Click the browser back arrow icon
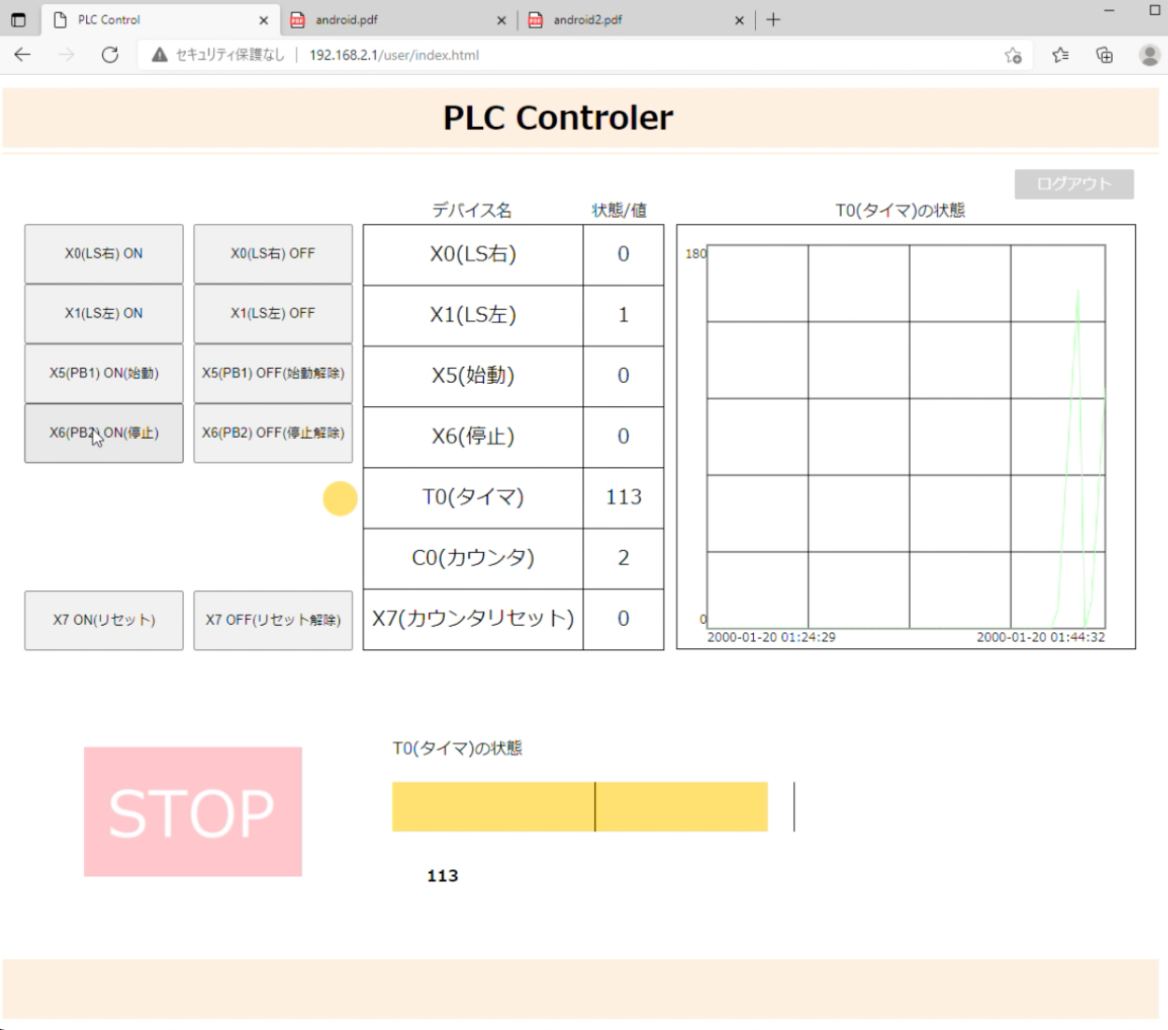Image resolution: width=1168 pixels, height=1030 pixels. click(x=22, y=55)
